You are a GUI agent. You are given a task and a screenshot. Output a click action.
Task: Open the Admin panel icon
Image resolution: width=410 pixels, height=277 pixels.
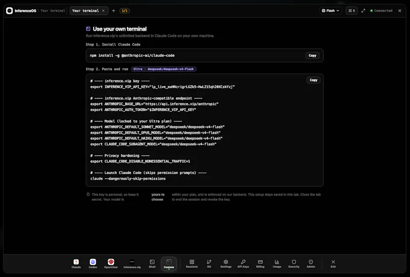(x=311, y=263)
